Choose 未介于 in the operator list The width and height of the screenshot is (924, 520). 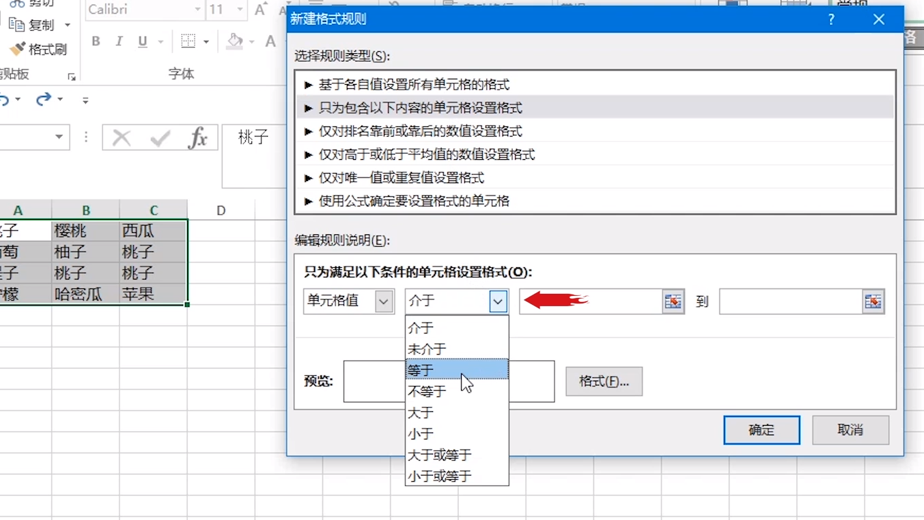click(457, 348)
